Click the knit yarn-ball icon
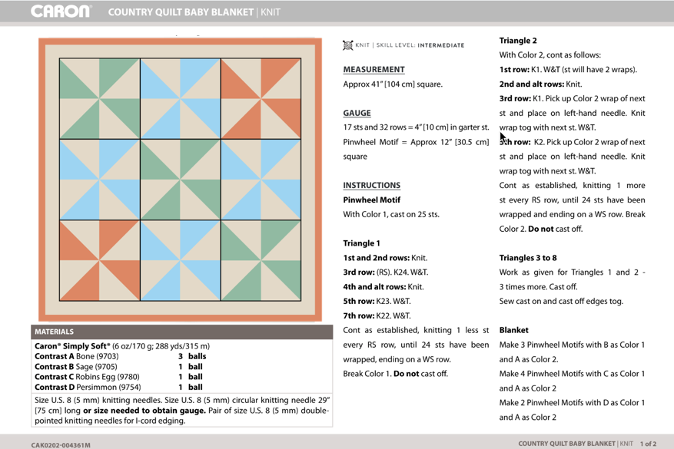Image resolution: width=674 pixels, height=449 pixels. pos(347,45)
